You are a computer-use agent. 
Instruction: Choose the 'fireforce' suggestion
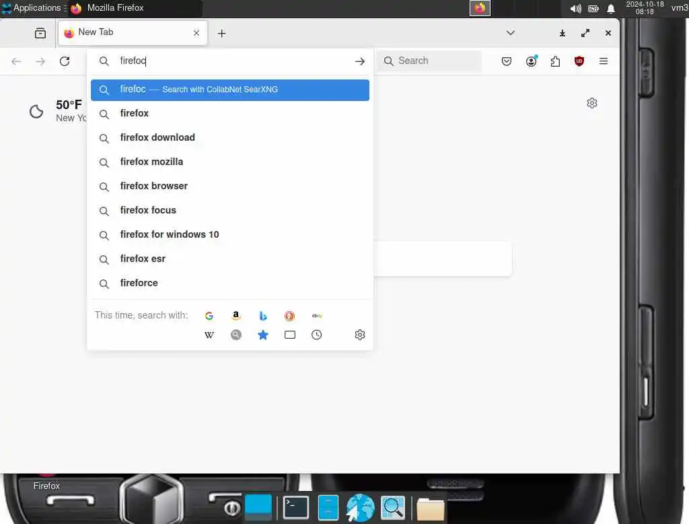pyautogui.click(x=230, y=283)
